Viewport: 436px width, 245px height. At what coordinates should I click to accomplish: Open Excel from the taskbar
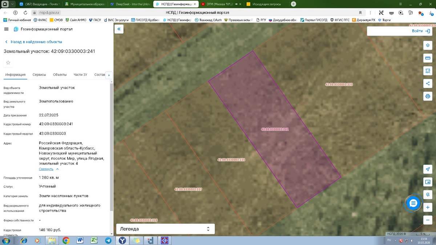[94, 240]
